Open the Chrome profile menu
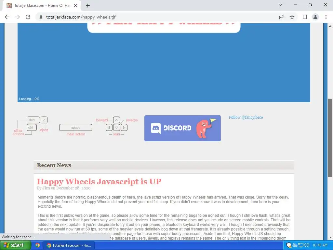 [x=315, y=17]
